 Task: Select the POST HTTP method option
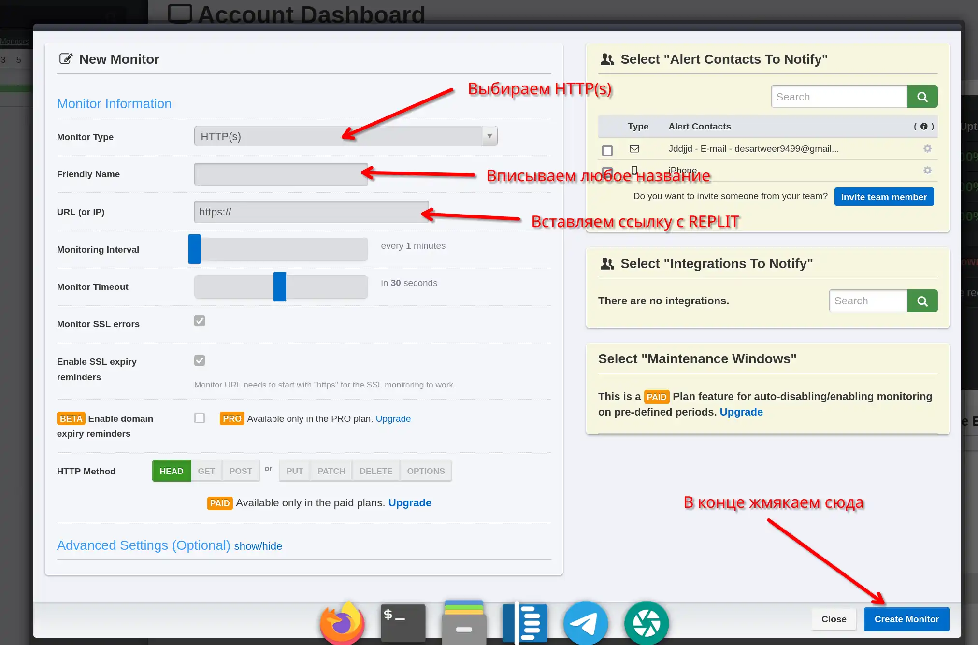(241, 471)
